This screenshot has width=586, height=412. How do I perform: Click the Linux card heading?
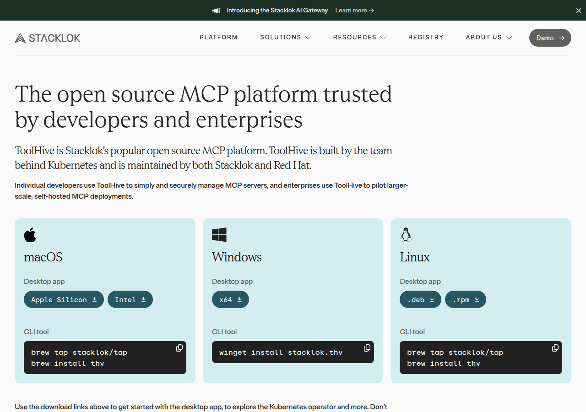click(415, 257)
